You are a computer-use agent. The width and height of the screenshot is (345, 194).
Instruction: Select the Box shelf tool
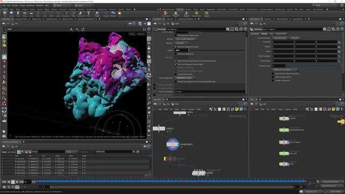pos(5,13)
